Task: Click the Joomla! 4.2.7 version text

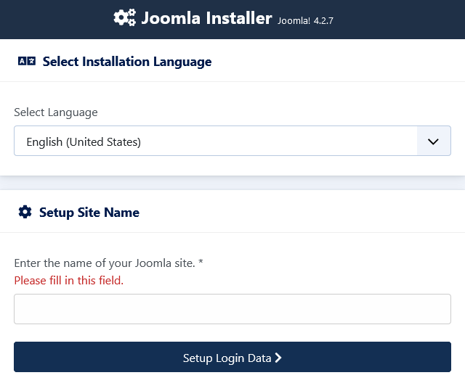Action: [305, 21]
